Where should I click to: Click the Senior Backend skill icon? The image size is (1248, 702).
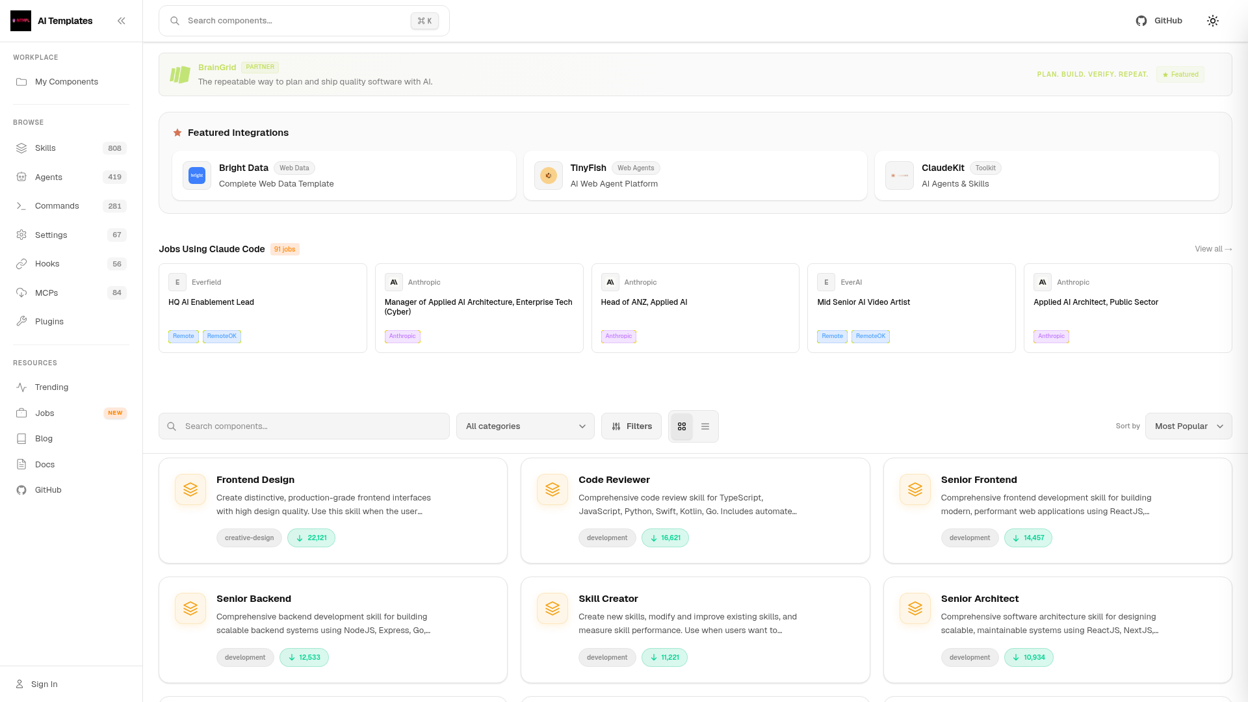190,608
